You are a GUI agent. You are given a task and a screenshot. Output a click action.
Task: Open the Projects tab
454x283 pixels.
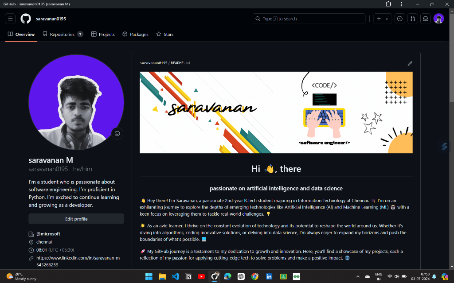103,34
